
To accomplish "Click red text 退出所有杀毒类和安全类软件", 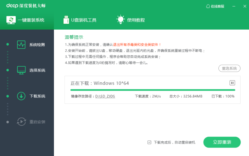I will [137, 45].
